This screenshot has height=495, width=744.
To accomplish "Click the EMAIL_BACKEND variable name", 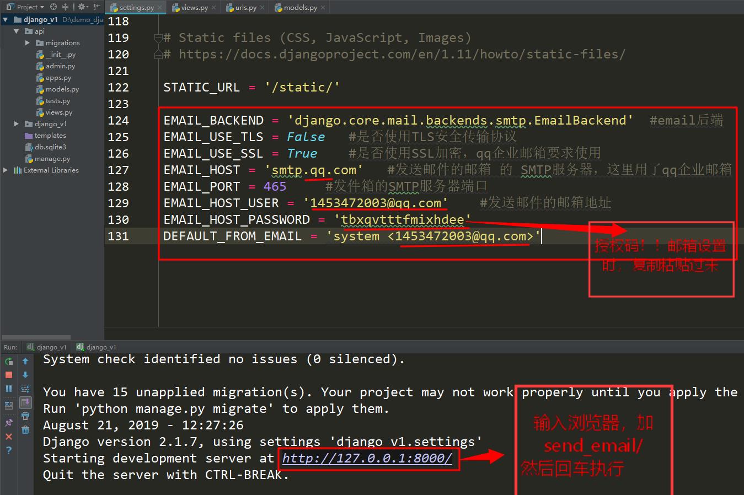I will [213, 121].
